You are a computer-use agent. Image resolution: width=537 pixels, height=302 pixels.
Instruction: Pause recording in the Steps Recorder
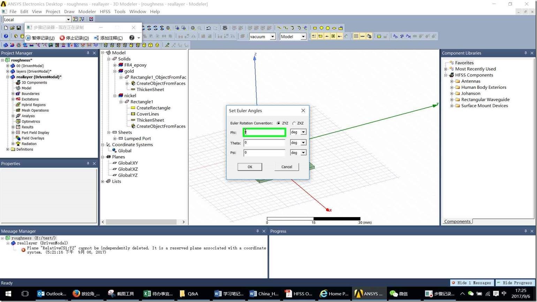[x=40, y=38]
